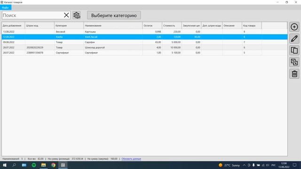
Task: Edit the selected product with the pencil icon
Action: point(294,38)
